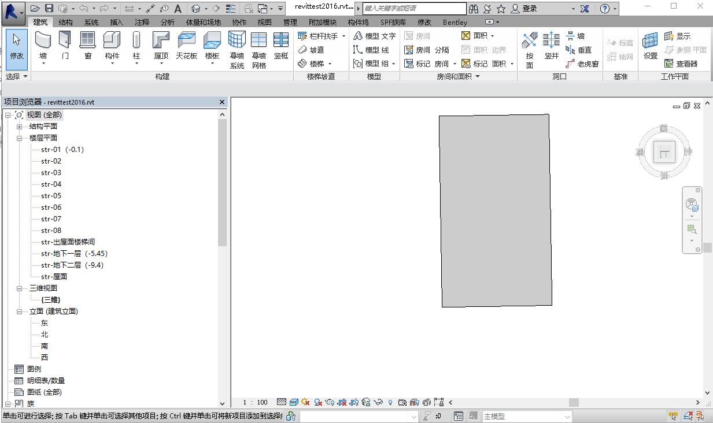Image resolution: width=713 pixels, height=423 pixels.
Task: Click the Undo arrow in quick access toolbar
Action: (84, 9)
